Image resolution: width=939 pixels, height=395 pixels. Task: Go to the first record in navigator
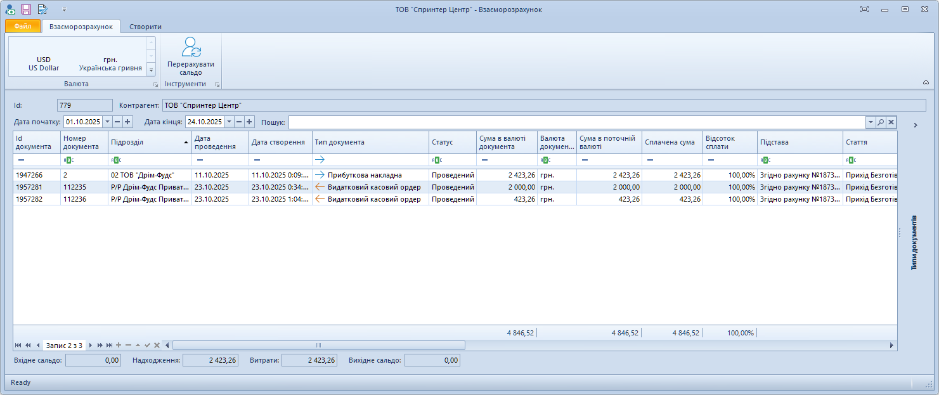18,345
